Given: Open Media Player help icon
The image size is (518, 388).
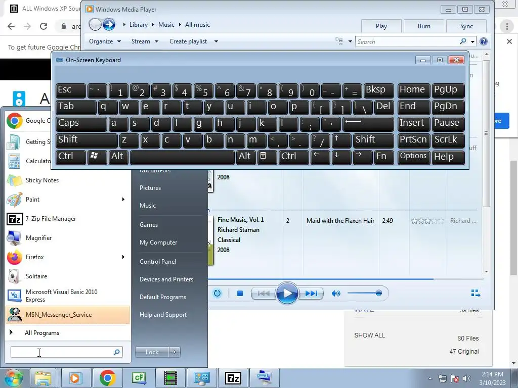Looking at the screenshot, I should click(x=483, y=41).
